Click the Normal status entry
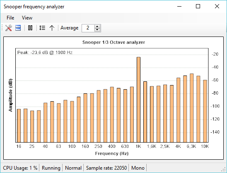The height and width of the screenshot is (173, 227). coord(73,168)
